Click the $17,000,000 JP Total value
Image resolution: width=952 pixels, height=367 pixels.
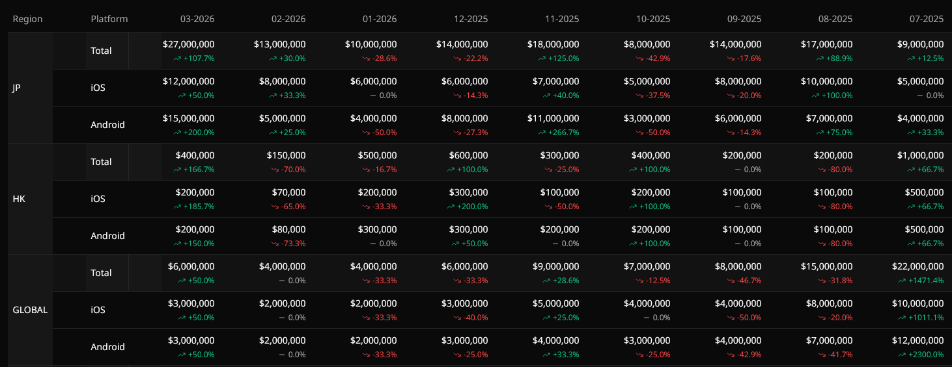(x=827, y=44)
